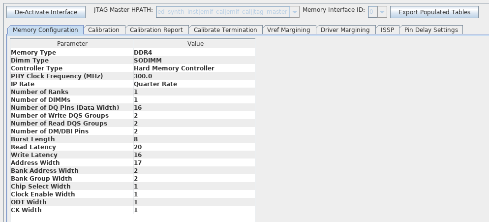Go to the Vref Margining tab
Image resolution: width=489 pixels, height=222 pixels.
coord(288,30)
